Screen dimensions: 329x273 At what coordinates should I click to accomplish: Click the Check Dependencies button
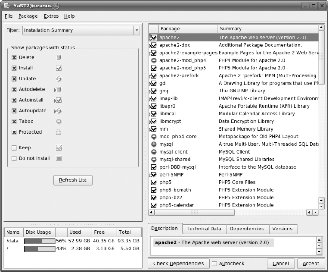tap(179, 264)
